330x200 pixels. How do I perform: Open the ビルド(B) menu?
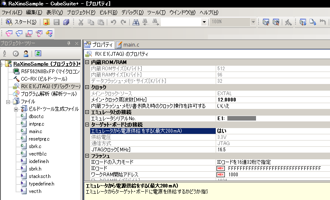108,12
